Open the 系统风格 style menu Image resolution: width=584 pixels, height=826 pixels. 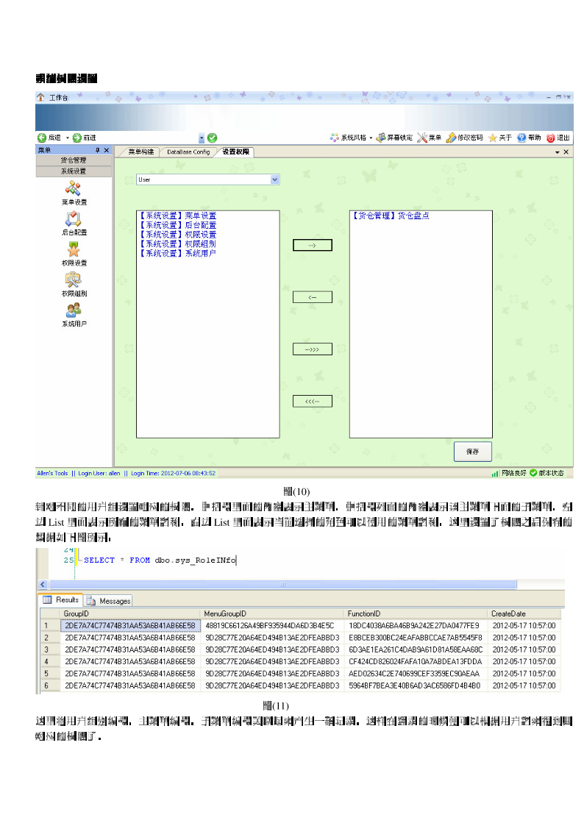pyautogui.click(x=351, y=138)
